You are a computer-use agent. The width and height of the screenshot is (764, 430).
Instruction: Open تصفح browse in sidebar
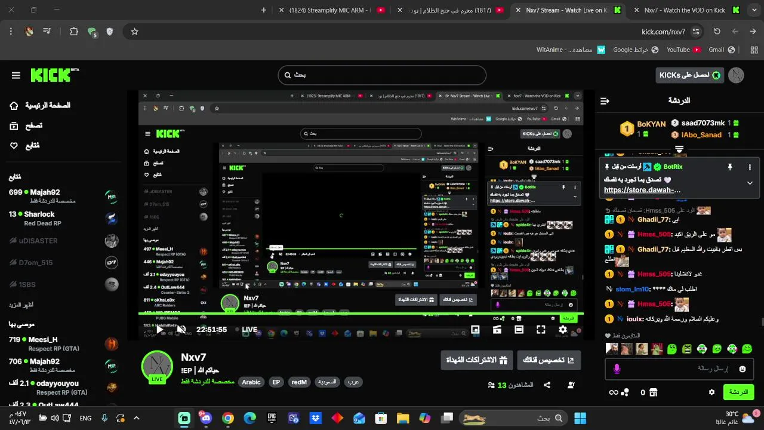pos(26,125)
